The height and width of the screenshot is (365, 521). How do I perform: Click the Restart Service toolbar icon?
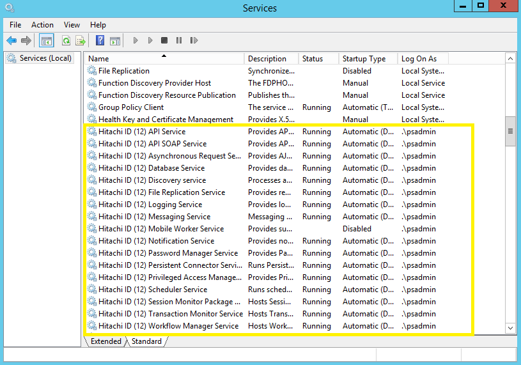coord(193,40)
